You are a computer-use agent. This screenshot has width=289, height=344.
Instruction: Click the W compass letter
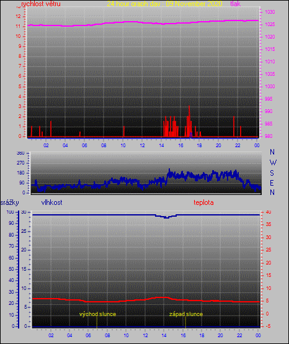[x=273, y=163]
